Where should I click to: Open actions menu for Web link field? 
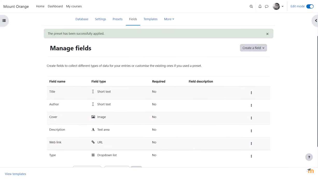(x=251, y=144)
